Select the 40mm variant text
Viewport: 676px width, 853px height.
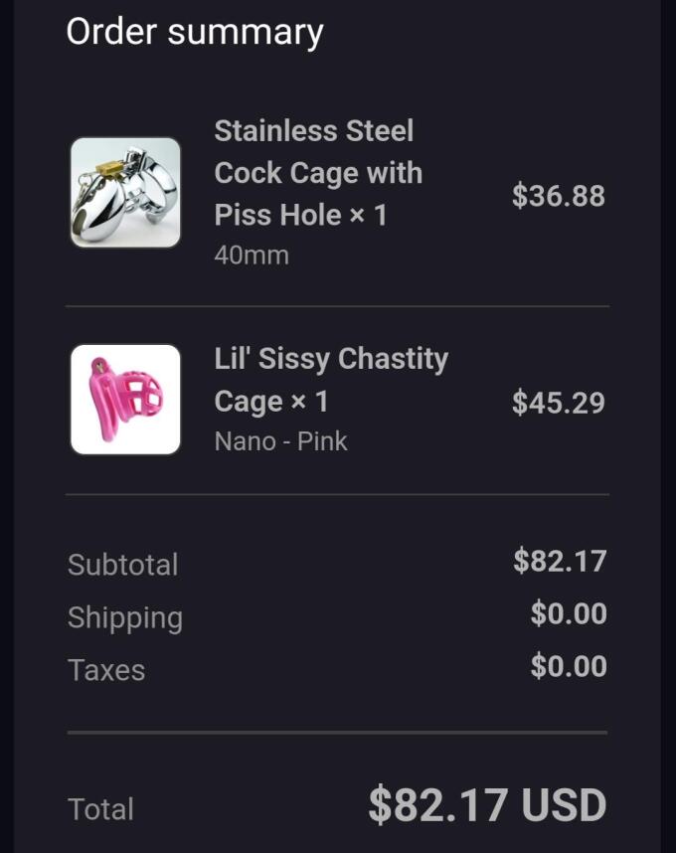pos(252,256)
